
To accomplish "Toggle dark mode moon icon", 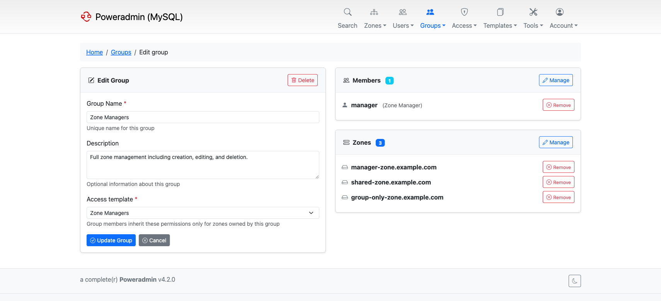I will (574, 281).
